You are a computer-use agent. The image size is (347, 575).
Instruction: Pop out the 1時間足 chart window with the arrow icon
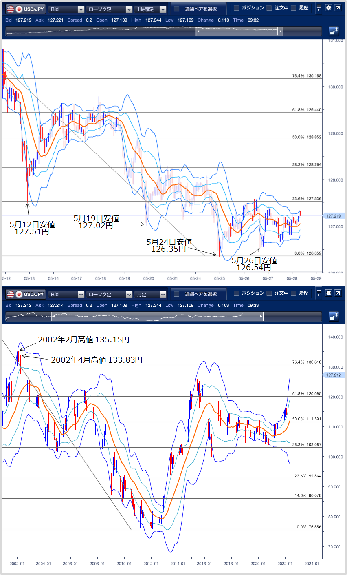(x=338, y=8)
